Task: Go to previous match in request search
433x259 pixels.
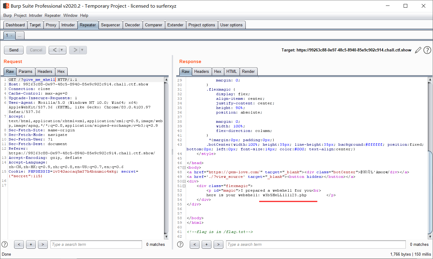Action: click(19, 244)
